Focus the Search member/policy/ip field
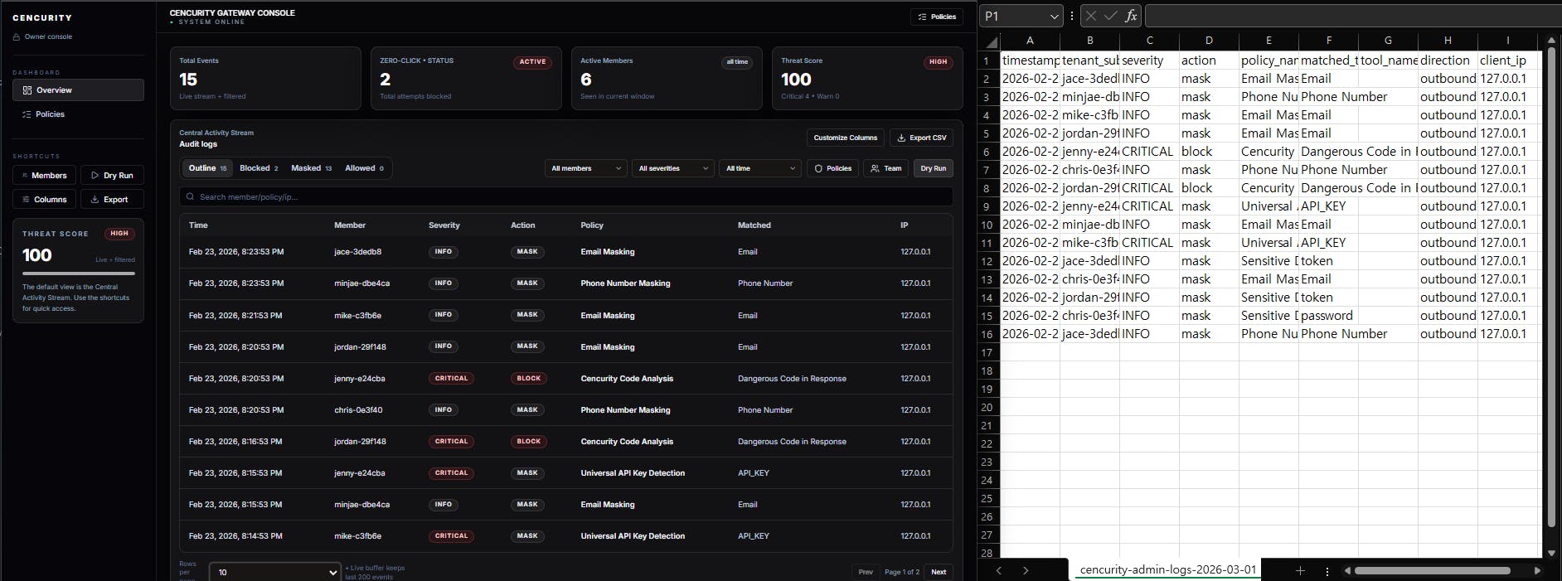 coord(566,196)
